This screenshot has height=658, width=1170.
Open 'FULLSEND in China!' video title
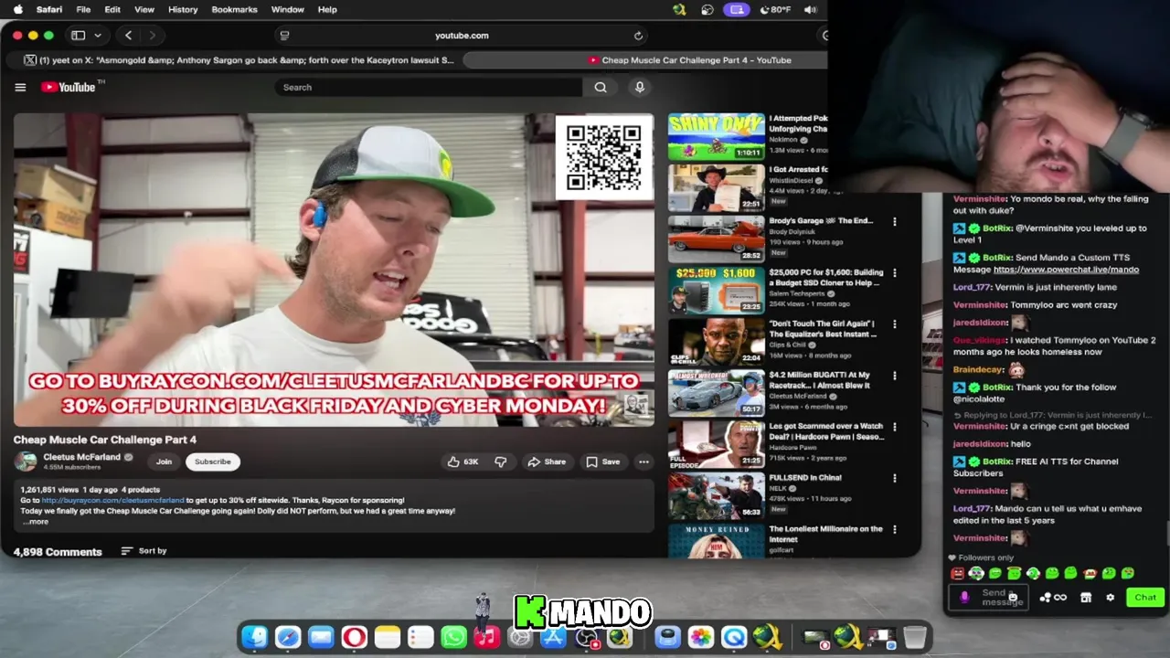[x=804, y=478]
